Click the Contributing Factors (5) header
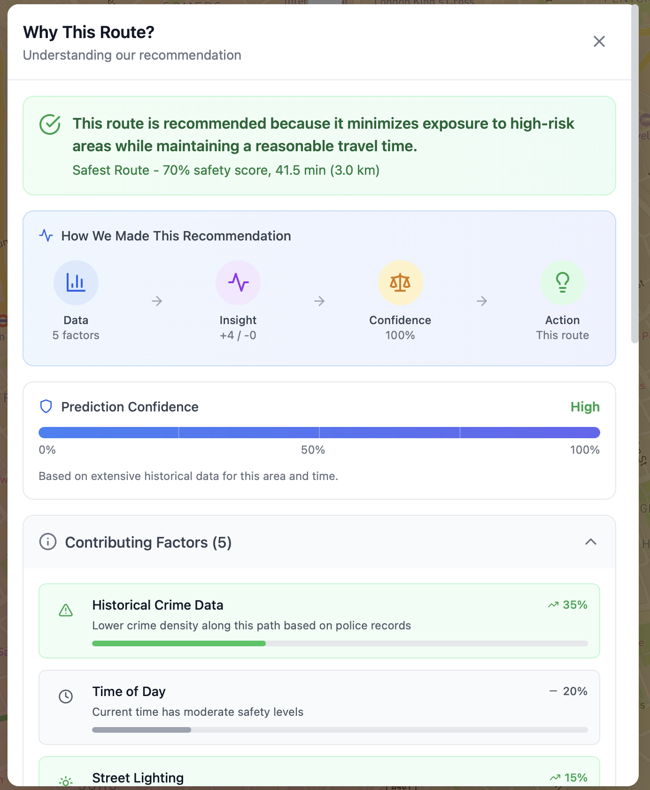650x790 pixels. point(319,542)
